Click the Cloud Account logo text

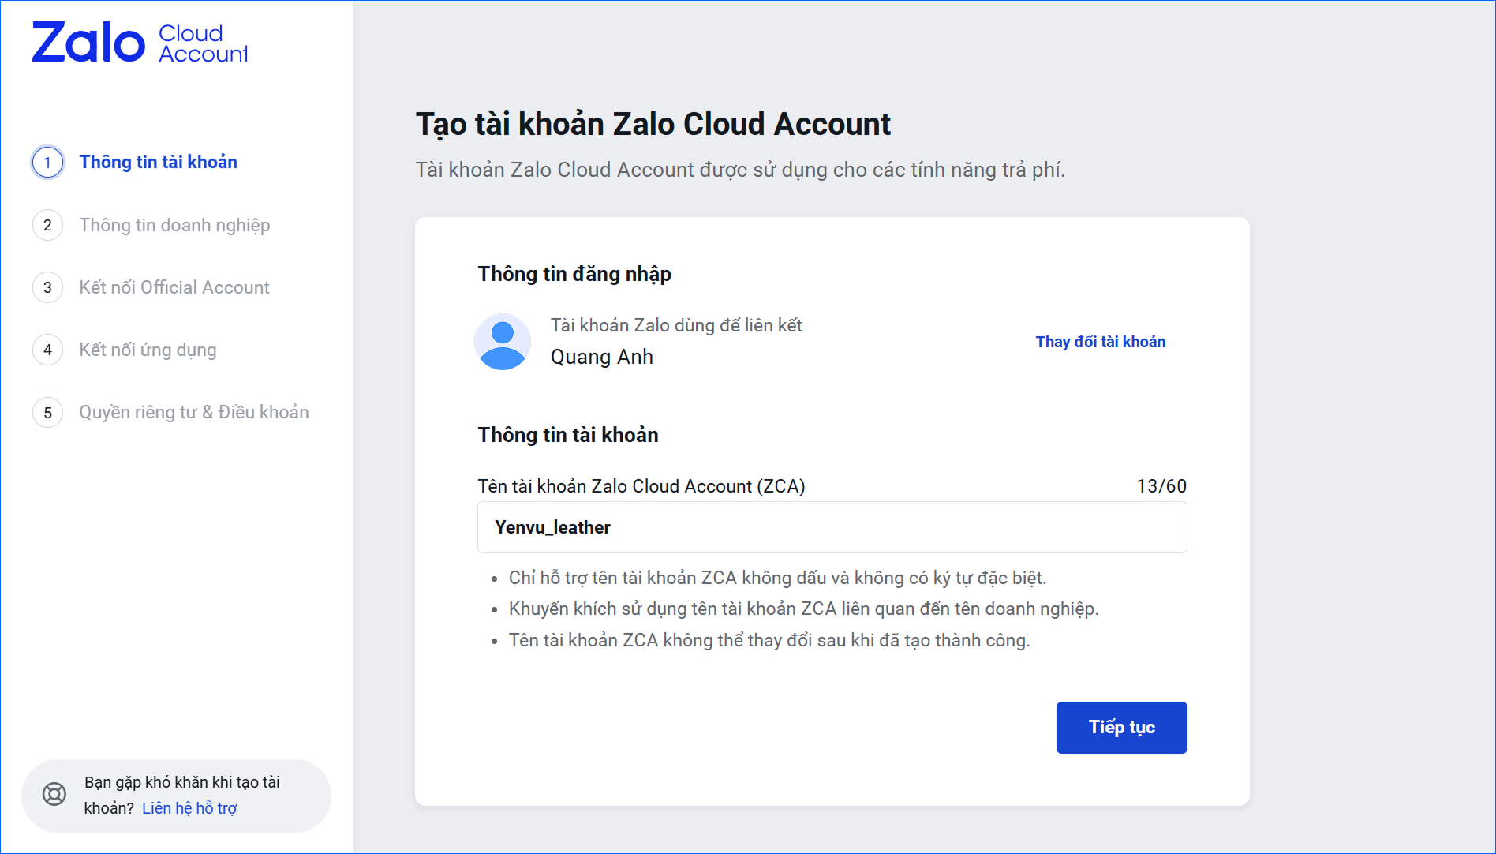(x=203, y=43)
